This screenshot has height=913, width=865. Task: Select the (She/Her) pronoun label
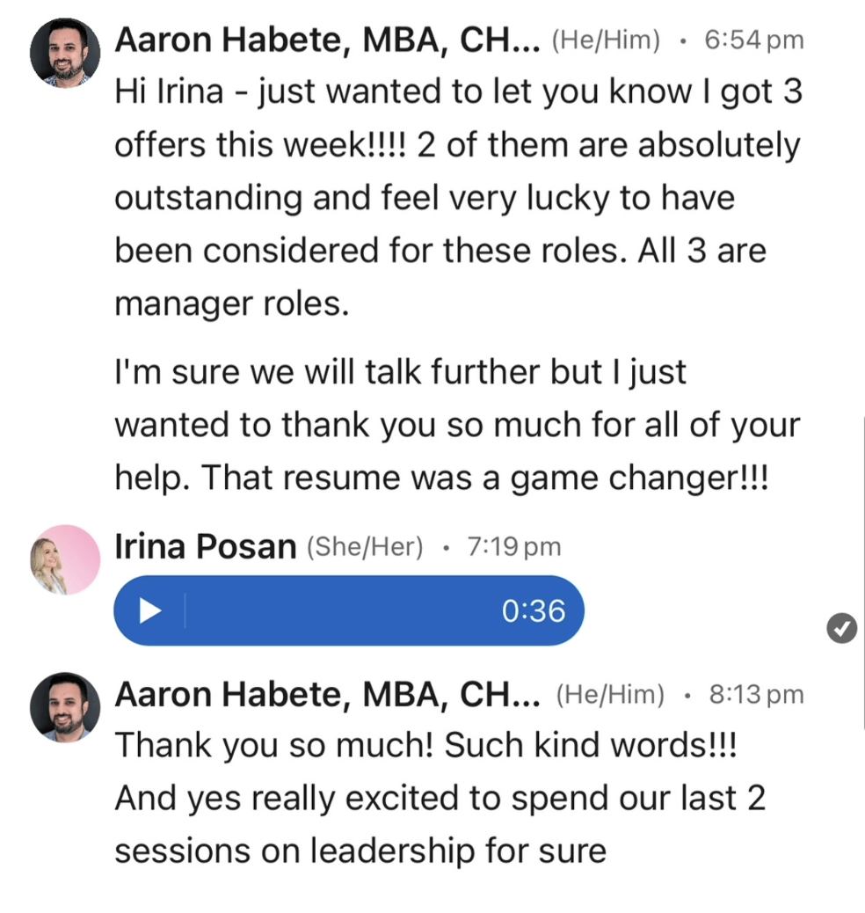tap(365, 547)
